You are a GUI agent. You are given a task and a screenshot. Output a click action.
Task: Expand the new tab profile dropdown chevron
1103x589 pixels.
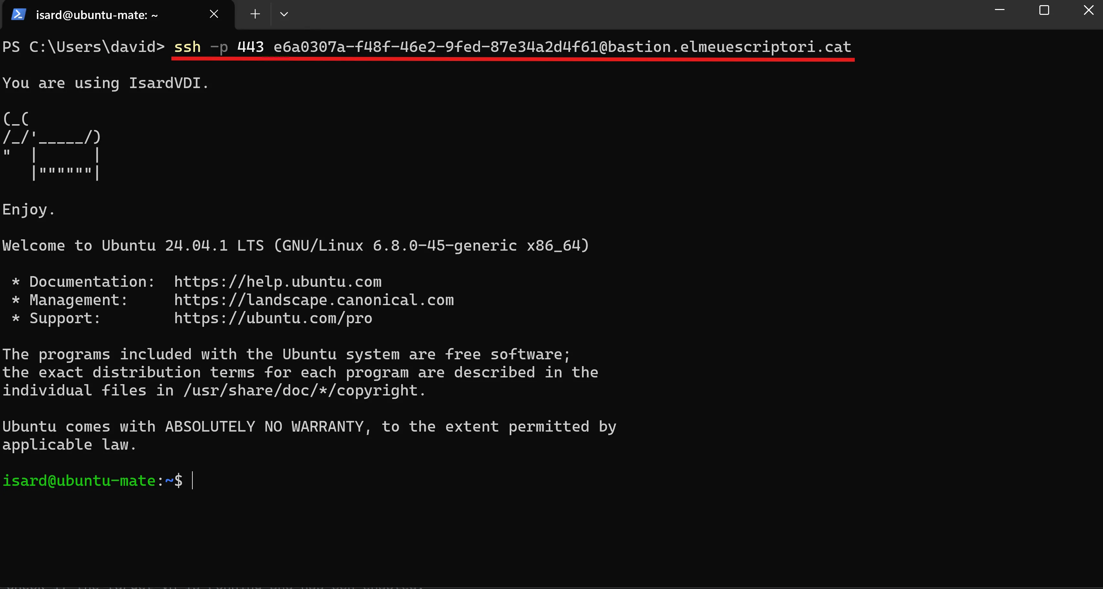point(284,14)
